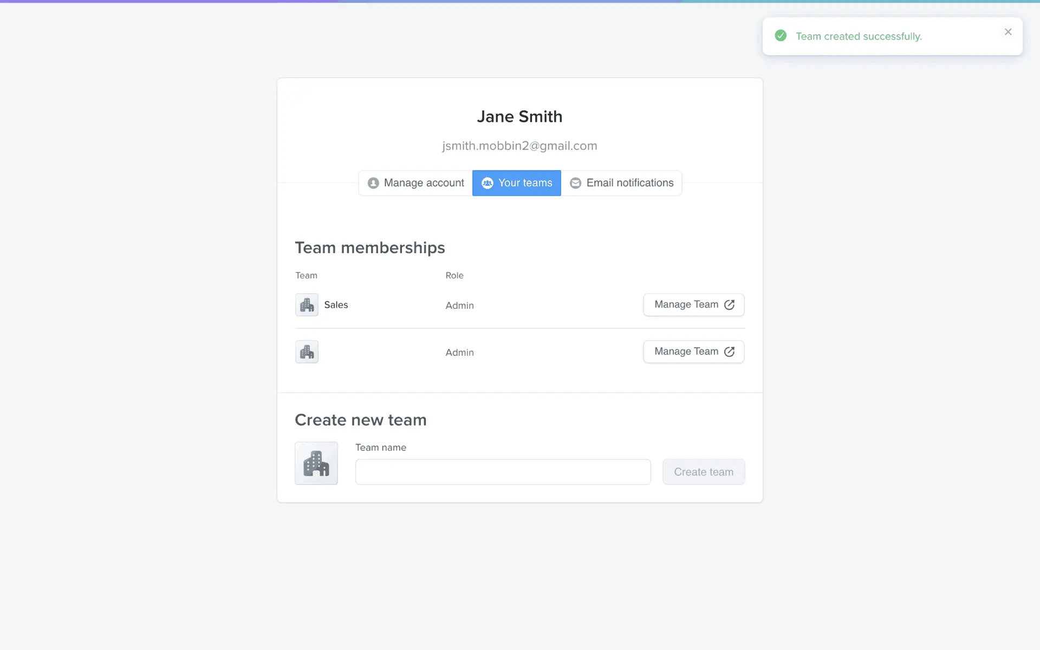Click the unnamed team's building icon
The image size is (1040, 650).
click(x=307, y=352)
